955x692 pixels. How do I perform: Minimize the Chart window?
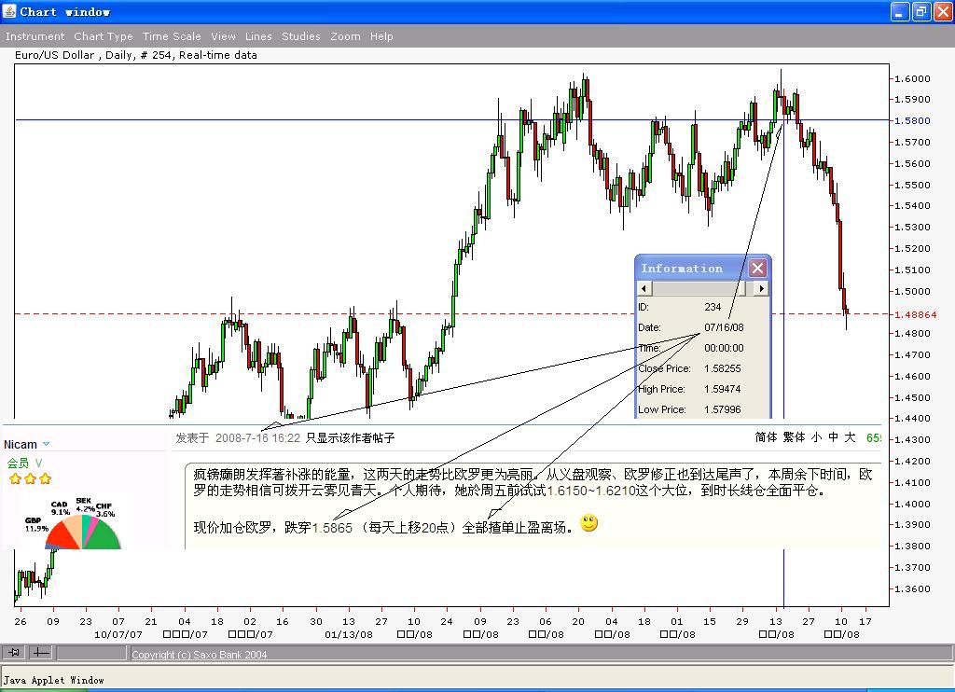tap(900, 11)
